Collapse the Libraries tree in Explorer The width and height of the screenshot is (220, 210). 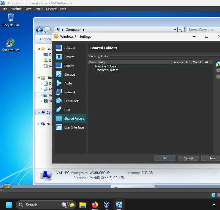pyautogui.click(x=39, y=78)
